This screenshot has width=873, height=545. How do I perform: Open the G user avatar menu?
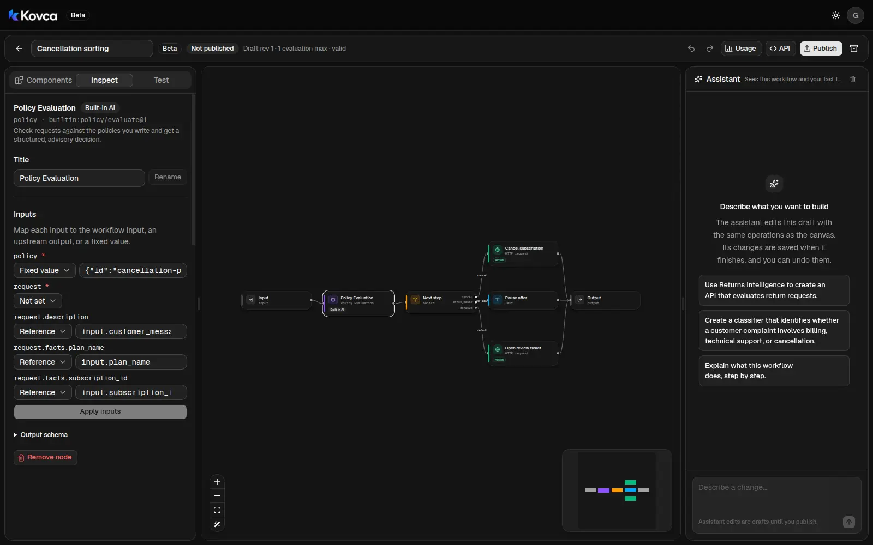(855, 15)
